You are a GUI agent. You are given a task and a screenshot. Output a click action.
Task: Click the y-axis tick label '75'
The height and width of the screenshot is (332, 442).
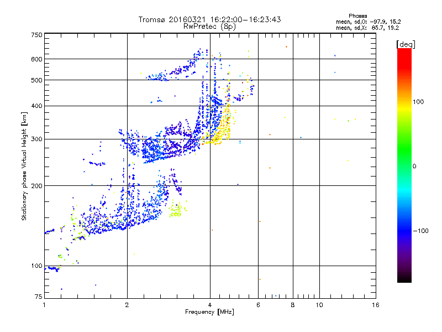point(39,297)
